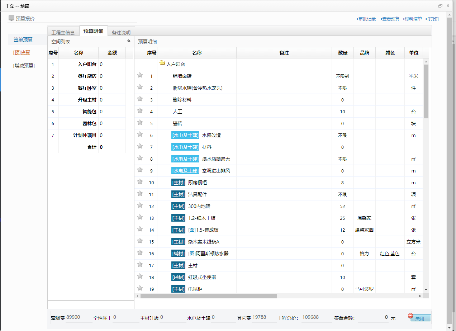Image resolution: width=456 pixels, height=331 pixels.
Task: Toggle the favorite star for 洁具配件
Action: [x=139, y=194]
